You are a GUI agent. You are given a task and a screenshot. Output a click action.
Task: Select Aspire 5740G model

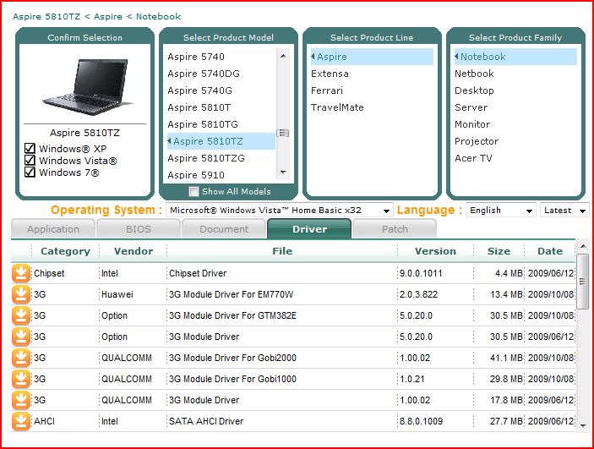click(221, 90)
